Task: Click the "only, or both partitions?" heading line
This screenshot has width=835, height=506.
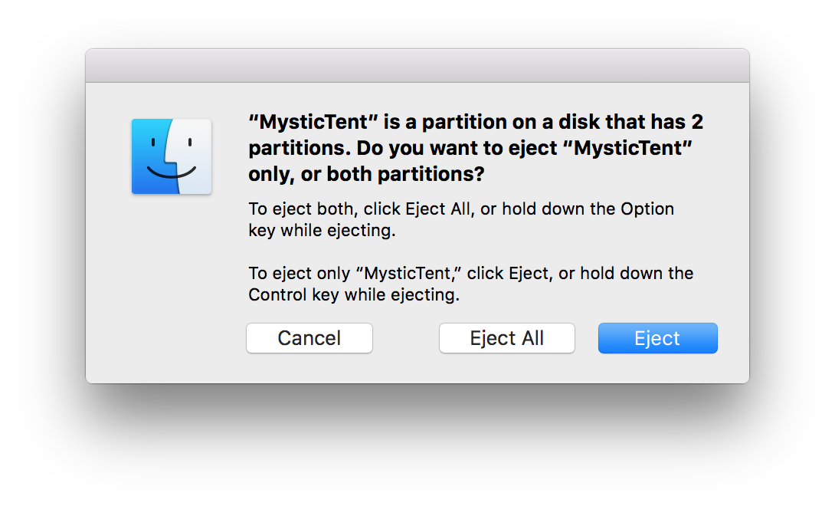Action: (x=366, y=174)
